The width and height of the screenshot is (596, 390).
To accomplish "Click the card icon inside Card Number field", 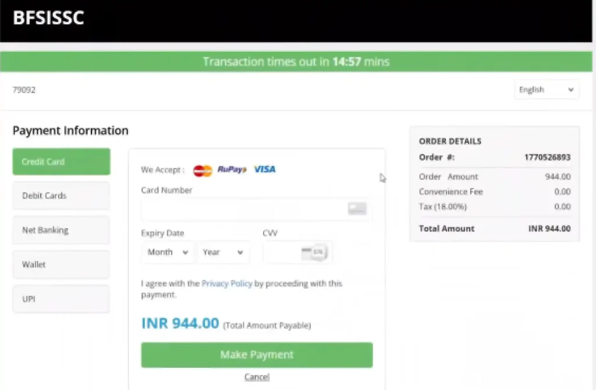I will tap(357, 208).
